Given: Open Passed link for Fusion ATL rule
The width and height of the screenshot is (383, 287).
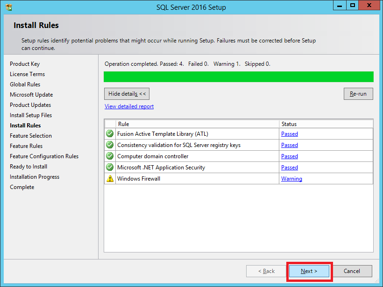Looking at the screenshot, I should pyautogui.click(x=289, y=134).
